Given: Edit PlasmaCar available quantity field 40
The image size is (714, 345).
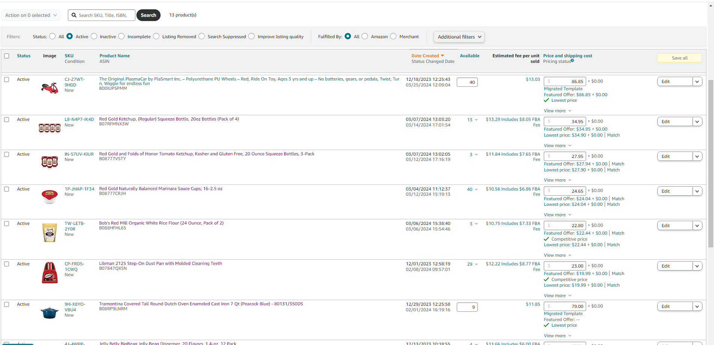Looking at the screenshot, I should (x=467, y=82).
